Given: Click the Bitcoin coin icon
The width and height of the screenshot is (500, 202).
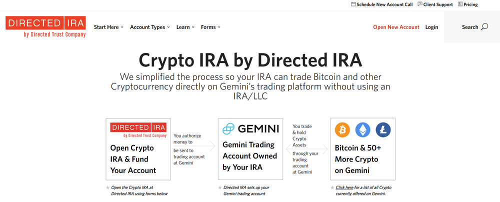Looking at the screenshot, I should click(x=342, y=130).
